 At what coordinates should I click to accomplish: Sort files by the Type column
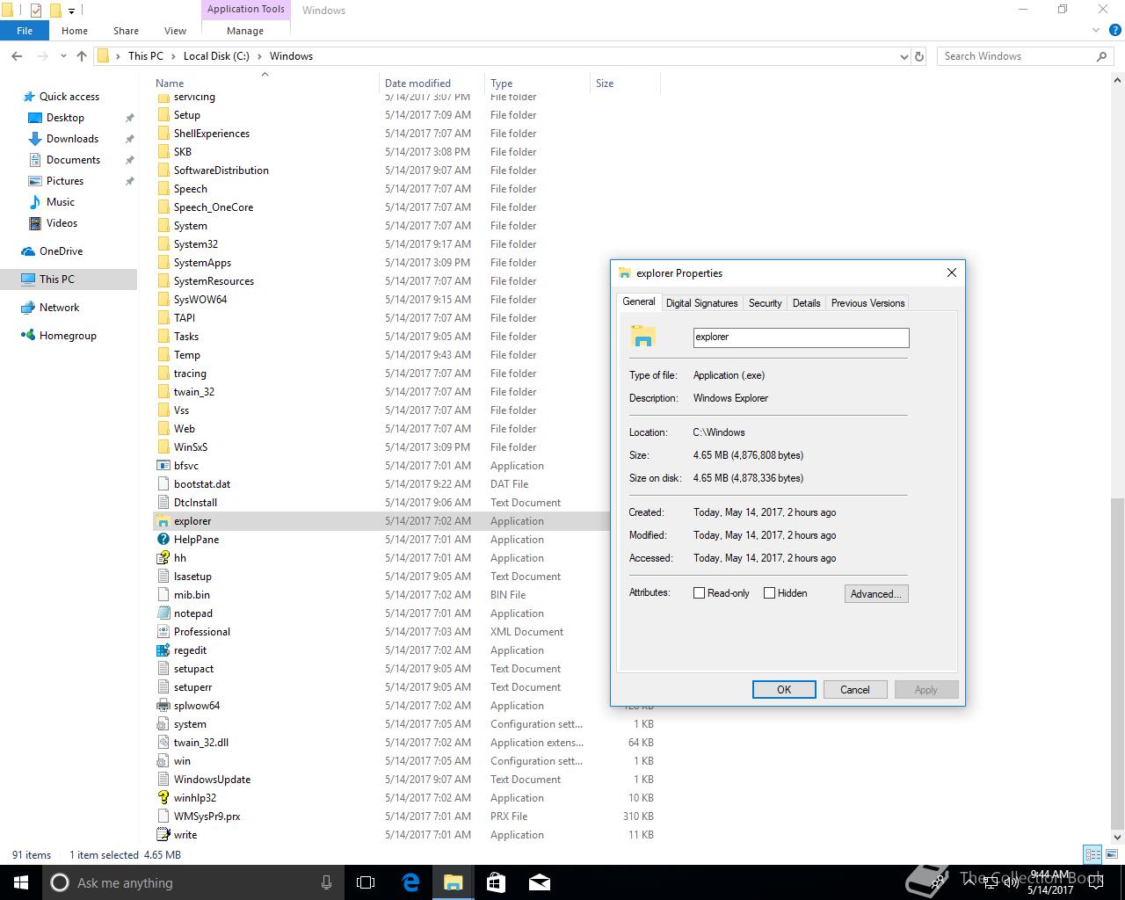tap(537, 83)
